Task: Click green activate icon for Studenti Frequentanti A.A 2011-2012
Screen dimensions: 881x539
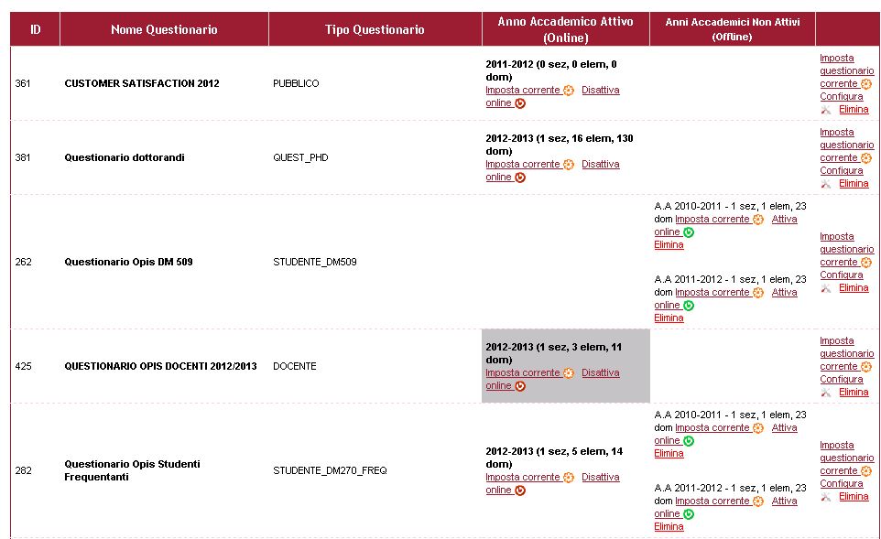Action: pos(689,514)
